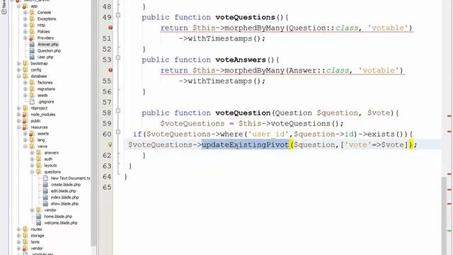Select the seeds folder in the tree

[42, 96]
